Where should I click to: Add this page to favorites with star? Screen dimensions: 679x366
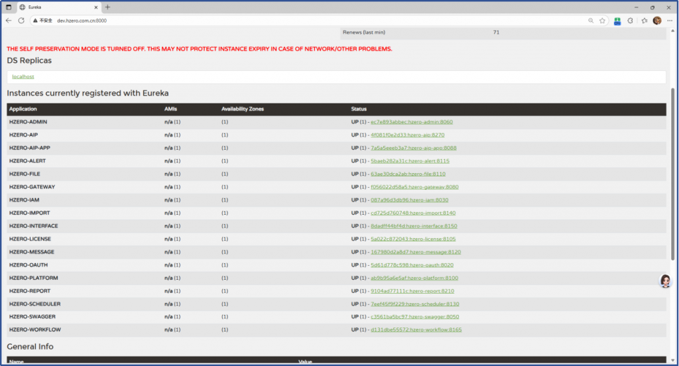(602, 21)
